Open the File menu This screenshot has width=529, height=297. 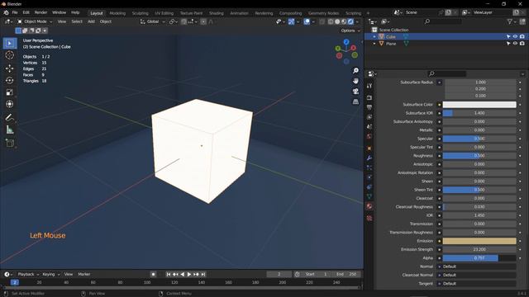15,12
